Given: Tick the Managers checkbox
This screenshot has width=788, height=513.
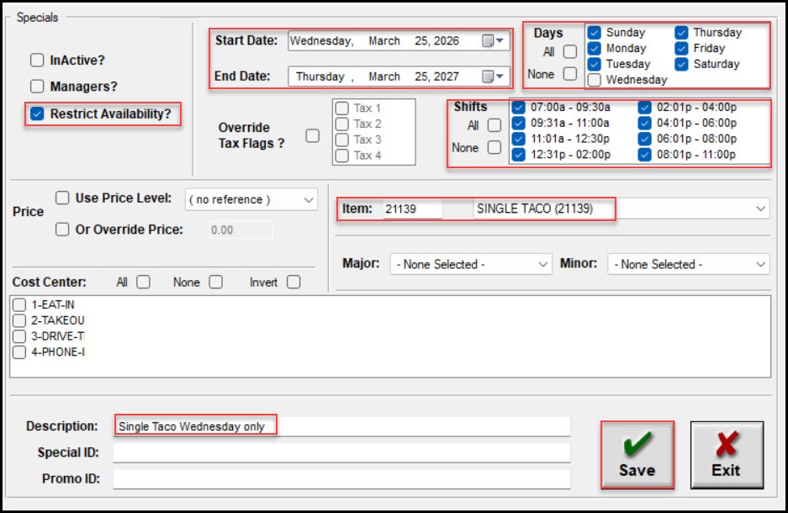Looking at the screenshot, I should [37, 87].
